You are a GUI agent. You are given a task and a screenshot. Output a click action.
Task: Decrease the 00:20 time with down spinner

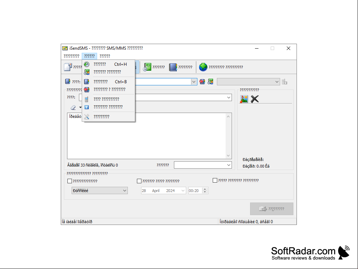(x=205, y=192)
